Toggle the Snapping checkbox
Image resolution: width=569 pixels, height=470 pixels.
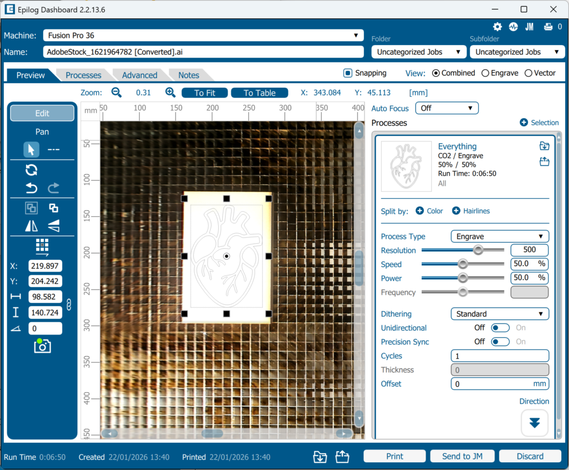tap(348, 73)
